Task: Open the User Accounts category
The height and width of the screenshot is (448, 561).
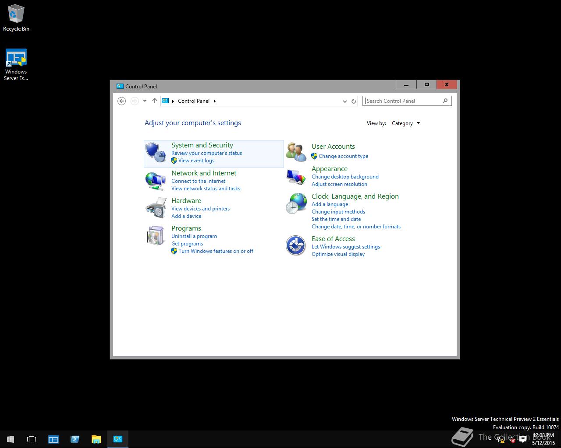Action: (333, 147)
